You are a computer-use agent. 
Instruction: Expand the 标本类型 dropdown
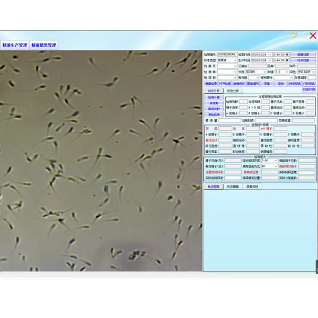236,60
